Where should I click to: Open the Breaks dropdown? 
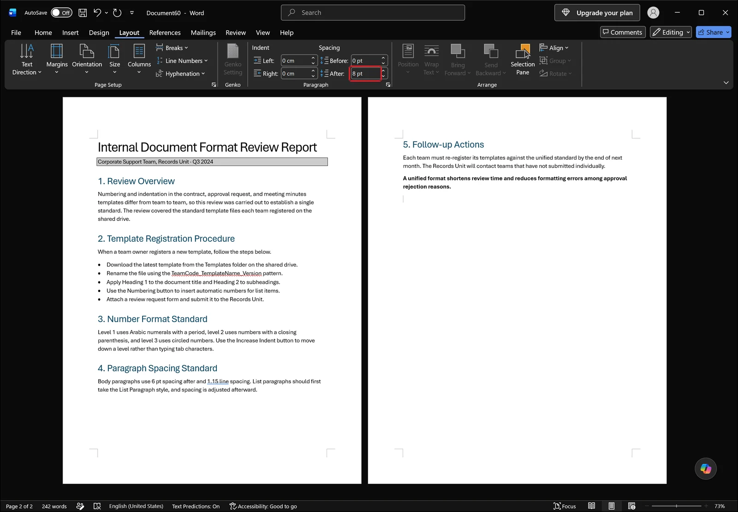pyautogui.click(x=172, y=48)
